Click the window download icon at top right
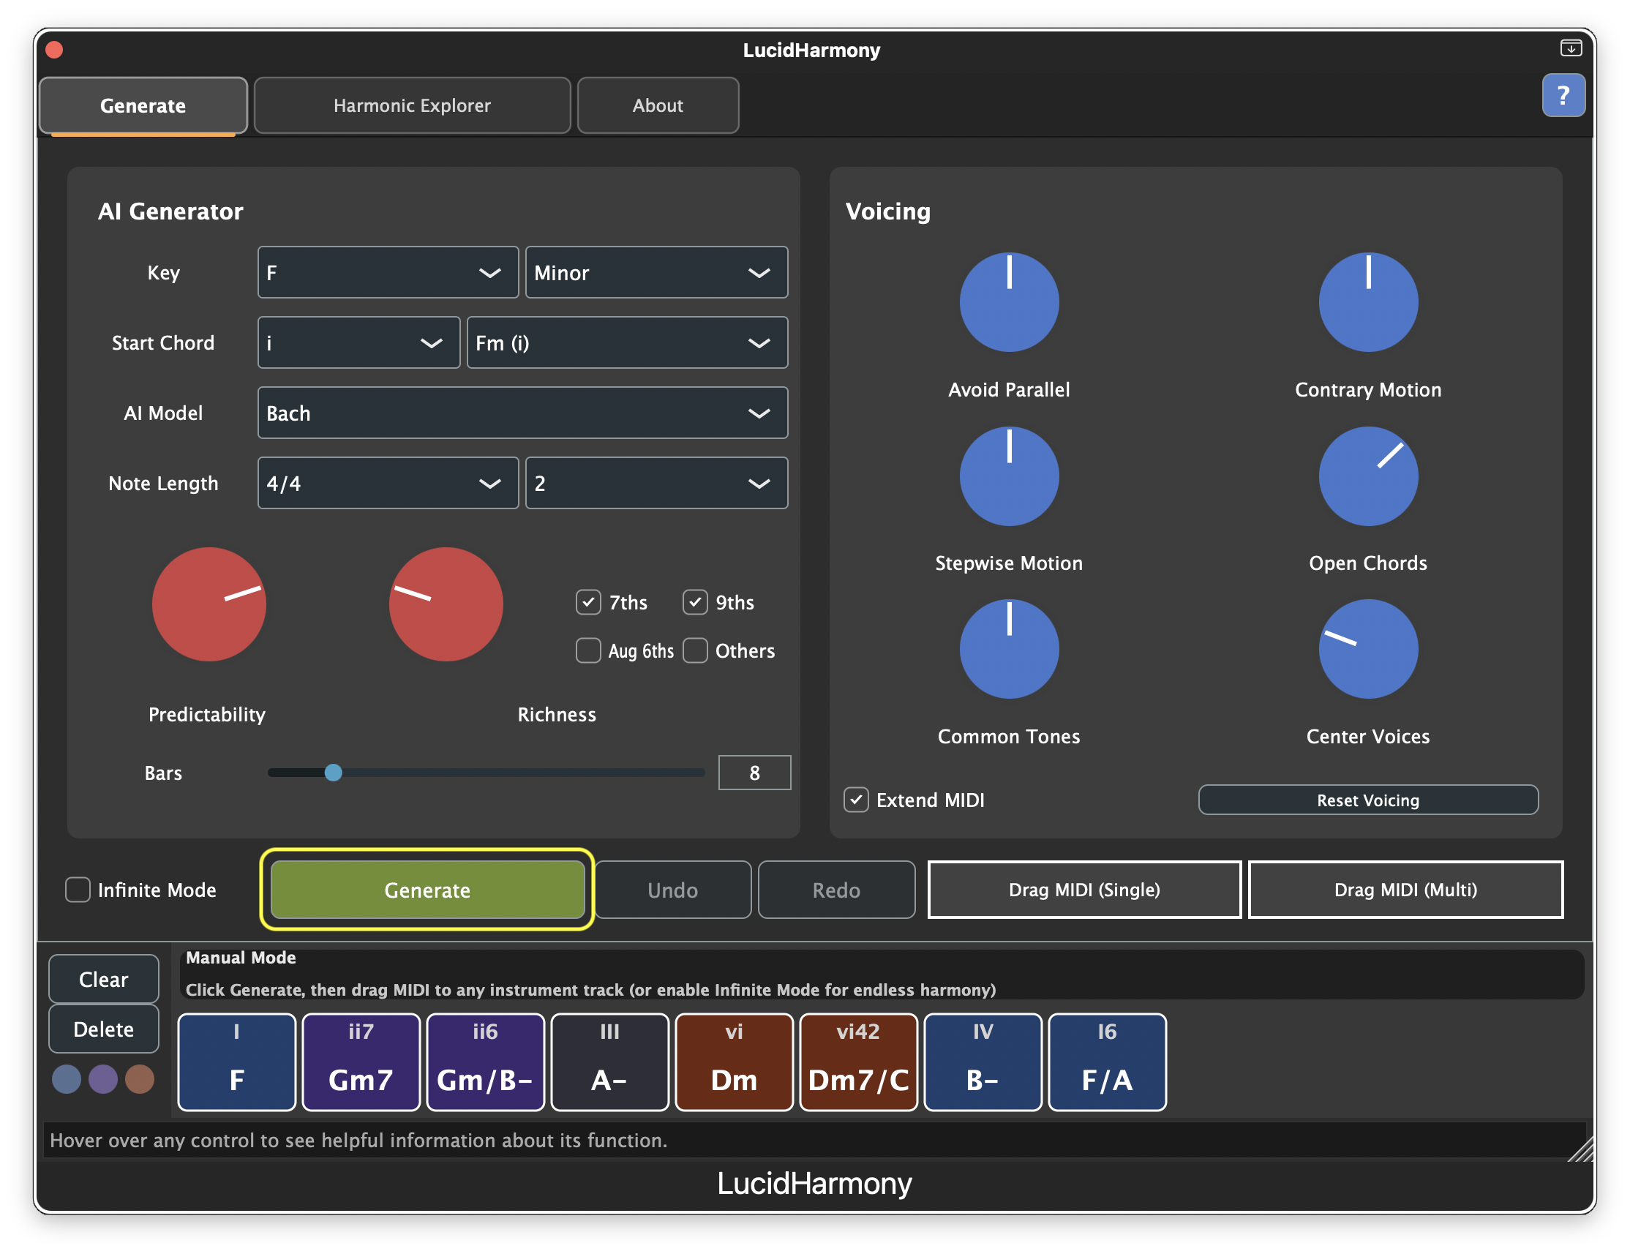 coord(1571,48)
